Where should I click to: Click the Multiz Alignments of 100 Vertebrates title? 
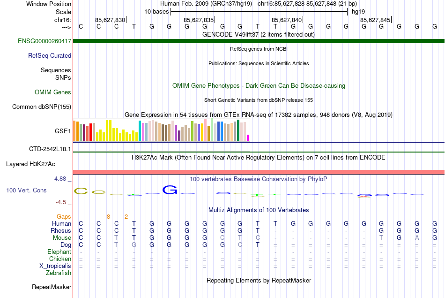(259, 210)
